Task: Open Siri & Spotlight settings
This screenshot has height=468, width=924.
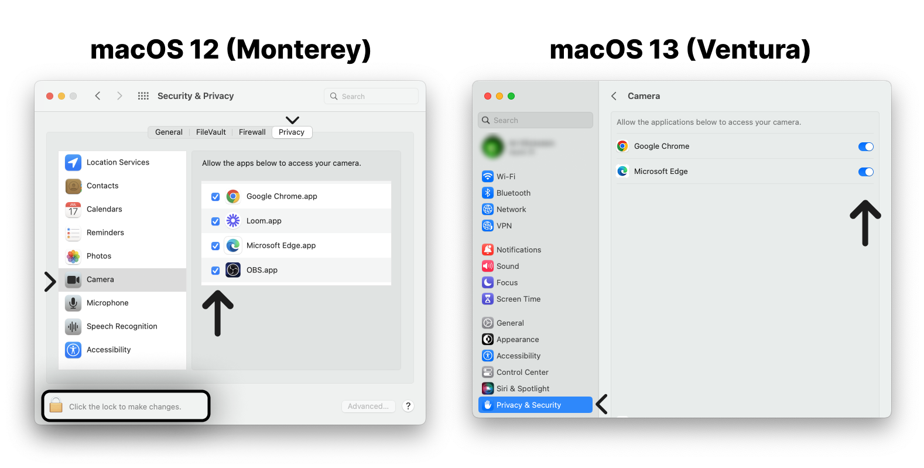Action: (522, 388)
